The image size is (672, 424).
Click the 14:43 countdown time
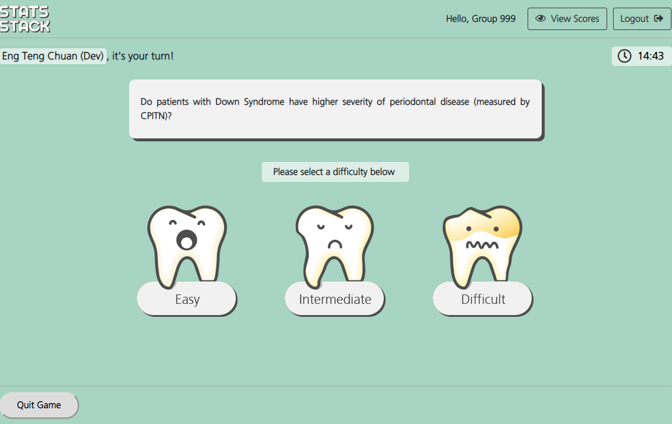pyautogui.click(x=650, y=56)
